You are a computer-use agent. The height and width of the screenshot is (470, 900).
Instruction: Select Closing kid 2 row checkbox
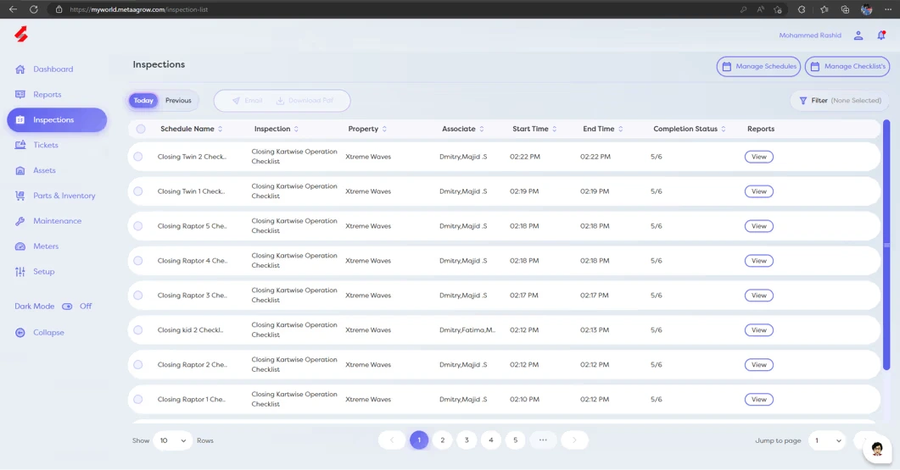[137, 330]
